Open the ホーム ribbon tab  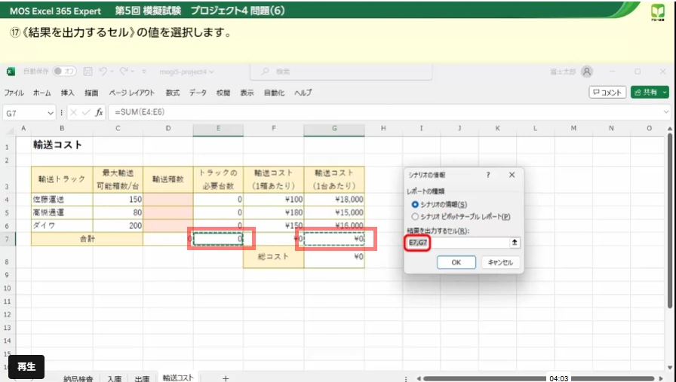click(41, 93)
